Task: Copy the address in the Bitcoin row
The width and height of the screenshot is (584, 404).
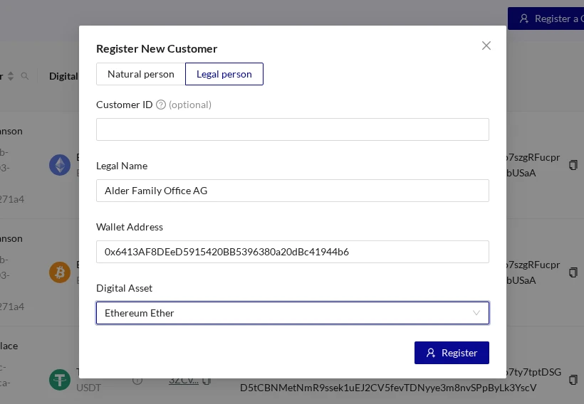Action: coord(573,272)
